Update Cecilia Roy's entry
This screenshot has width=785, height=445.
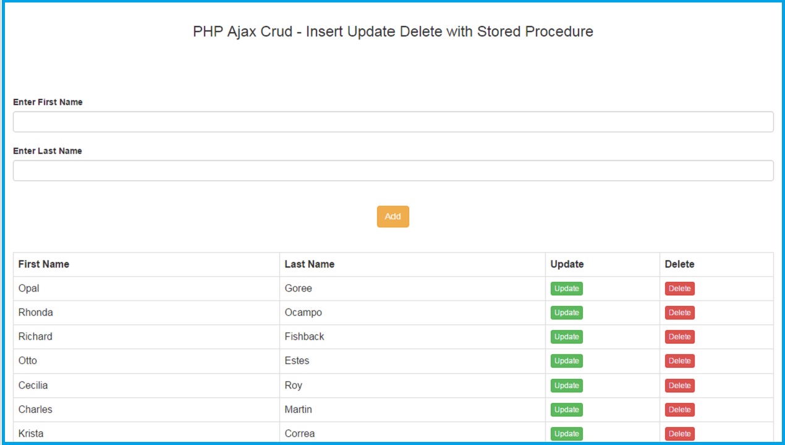pos(566,384)
